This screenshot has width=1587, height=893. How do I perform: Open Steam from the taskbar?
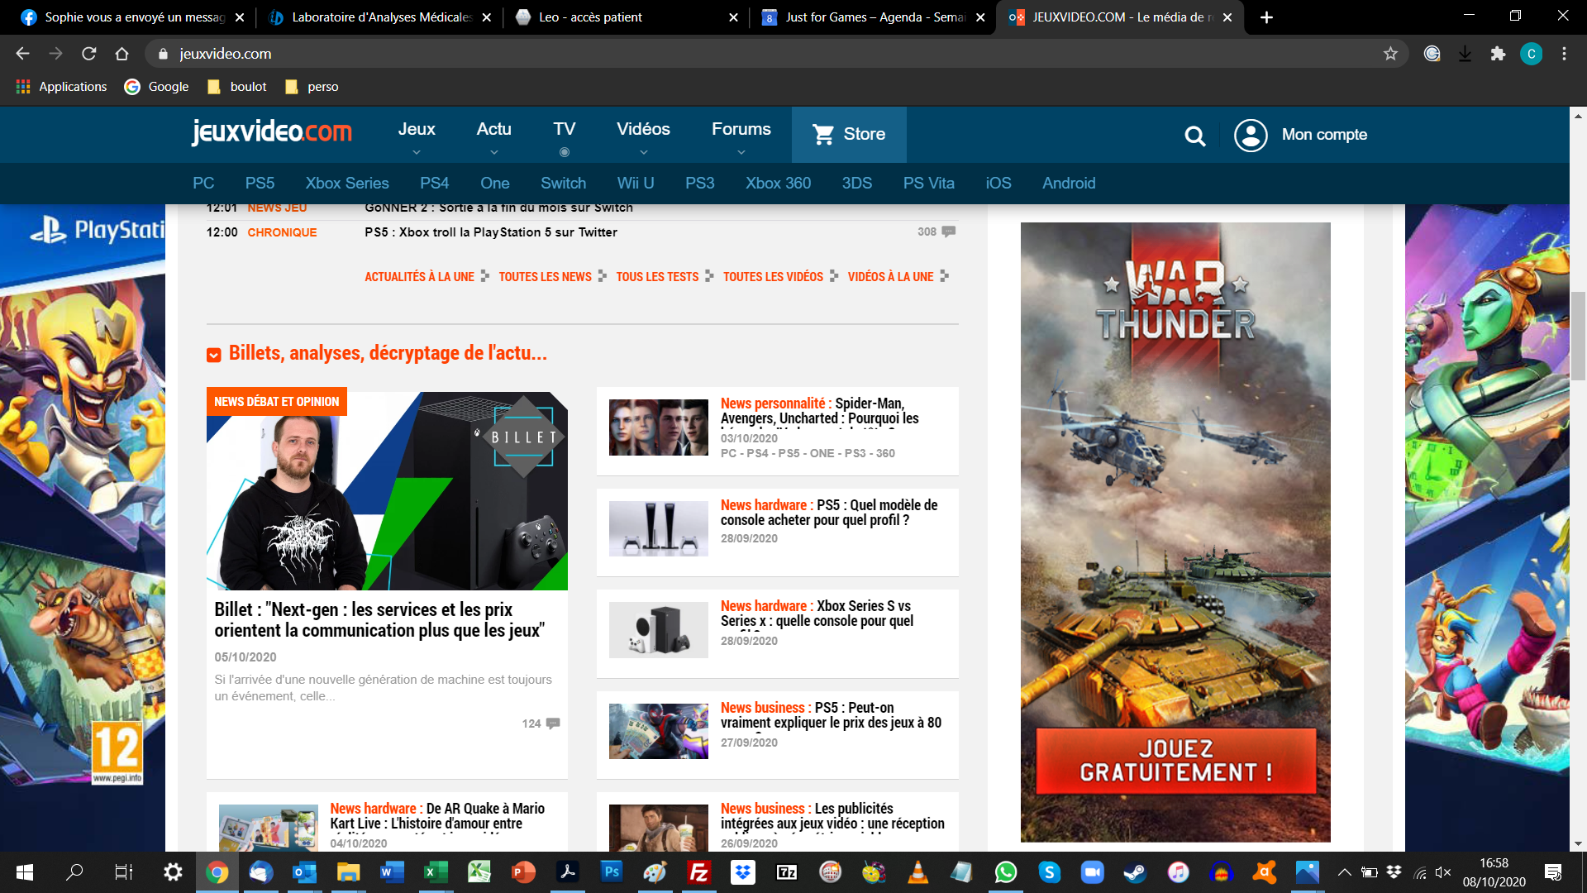pyautogui.click(x=1135, y=872)
